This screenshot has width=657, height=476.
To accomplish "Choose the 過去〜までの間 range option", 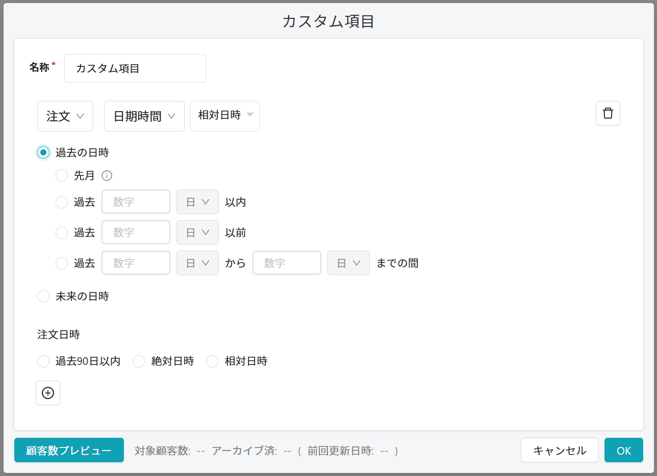I will (62, 263).
